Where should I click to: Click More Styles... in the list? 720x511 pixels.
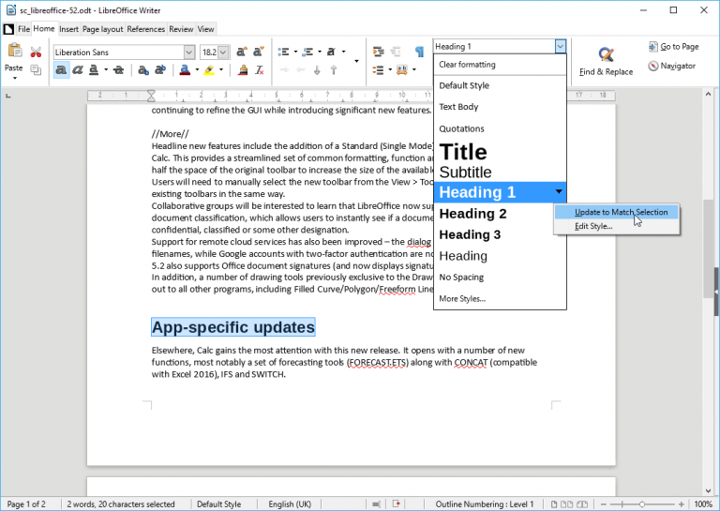(x=461, y=299)
